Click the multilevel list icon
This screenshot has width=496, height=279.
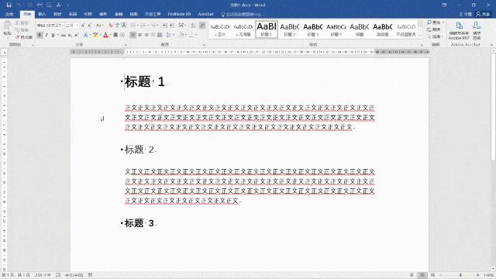tap(153, 26)
